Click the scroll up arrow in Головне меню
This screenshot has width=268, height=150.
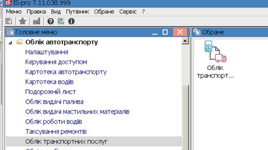[x=185, y=41]
